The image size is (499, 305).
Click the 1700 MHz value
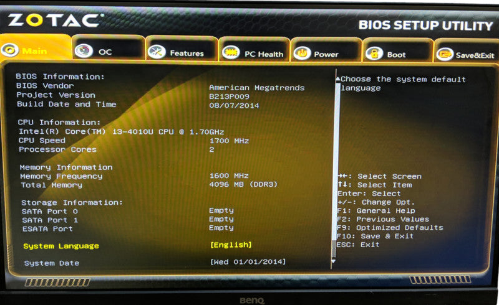click(229, 141)
